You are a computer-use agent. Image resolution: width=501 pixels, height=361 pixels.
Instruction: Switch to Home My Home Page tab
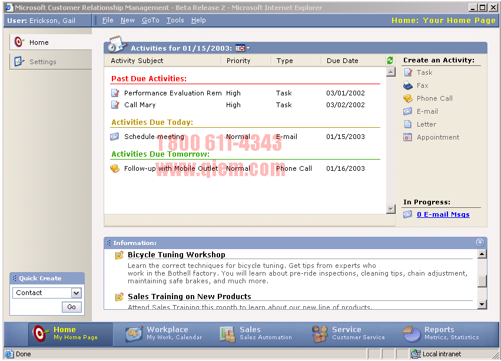click(x=71, y=334)
